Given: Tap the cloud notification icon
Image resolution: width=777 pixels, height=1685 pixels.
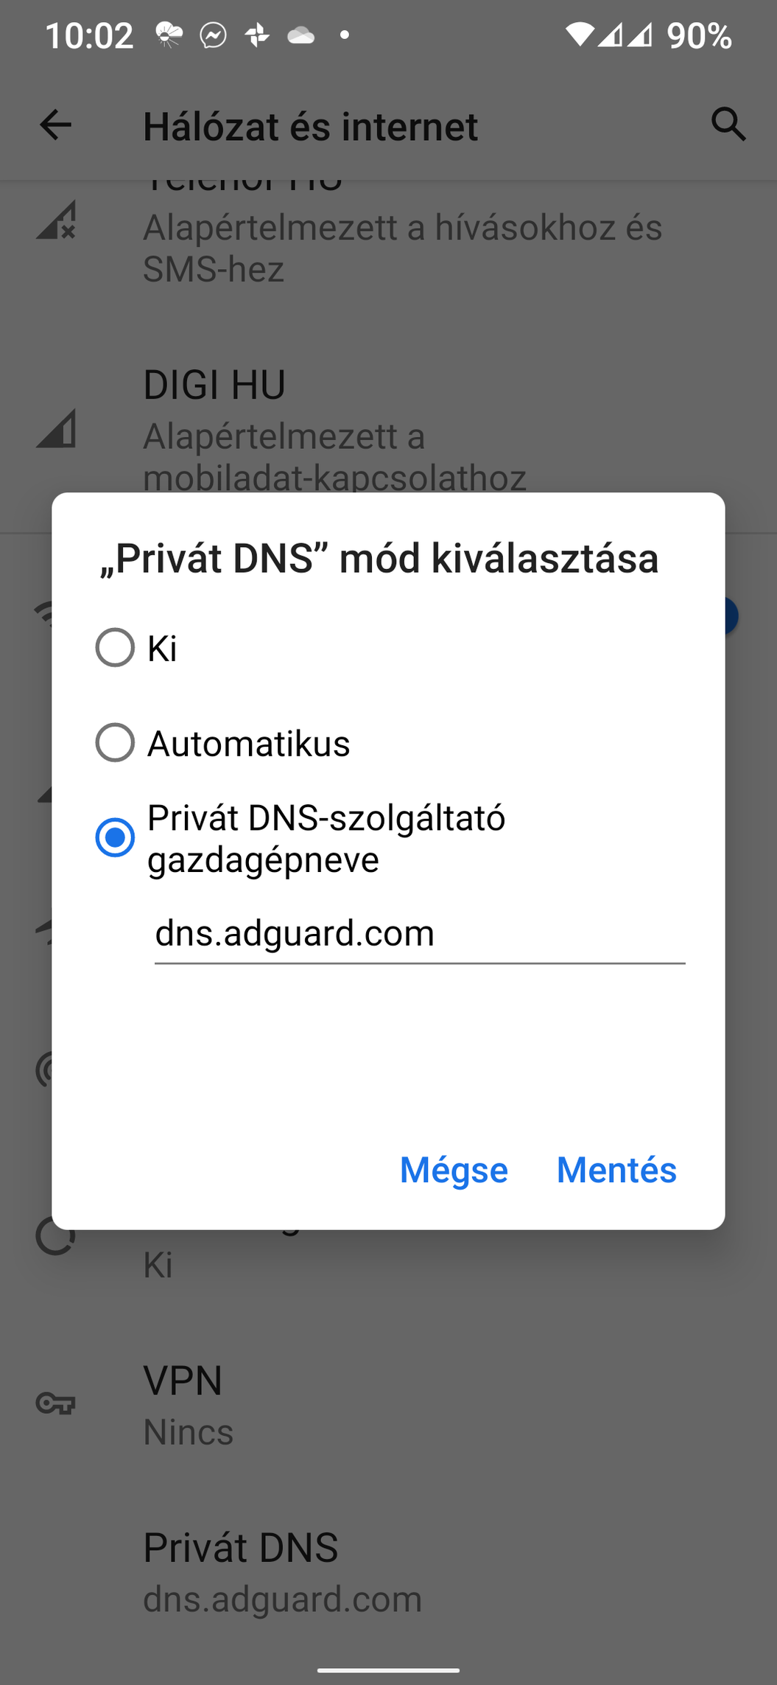Looking at the screenshot, I should [x=300, y=35].
